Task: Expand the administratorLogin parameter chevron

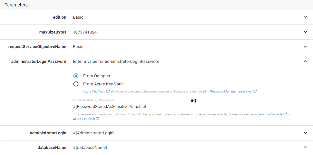Action: tap(305, 133)
